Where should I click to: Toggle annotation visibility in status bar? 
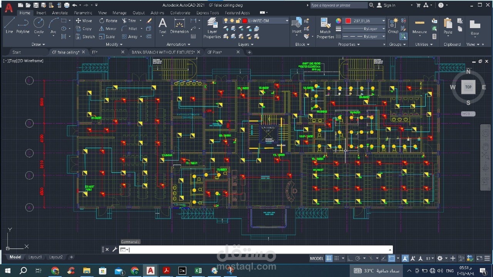pos(405,258)
